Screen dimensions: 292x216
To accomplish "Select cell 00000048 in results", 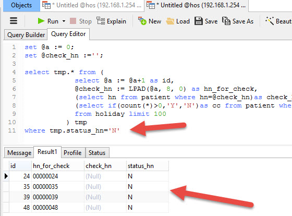I will (58, 208).
